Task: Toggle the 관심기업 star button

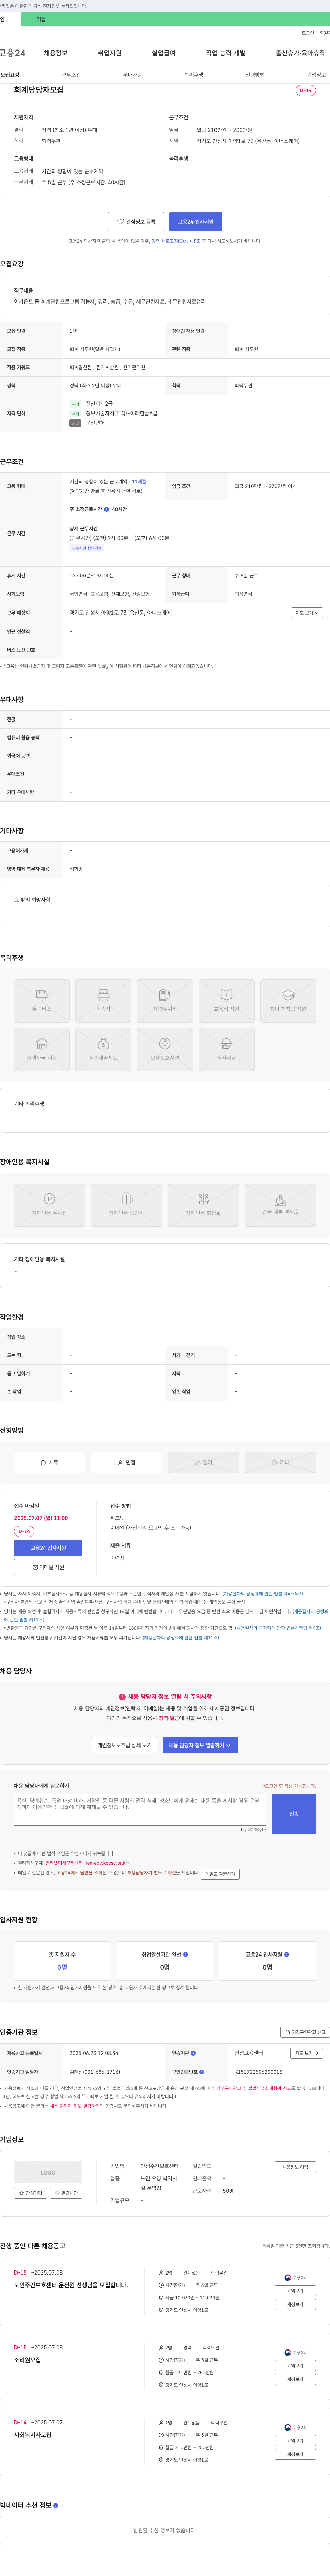Action: [x=30, y=2193]
